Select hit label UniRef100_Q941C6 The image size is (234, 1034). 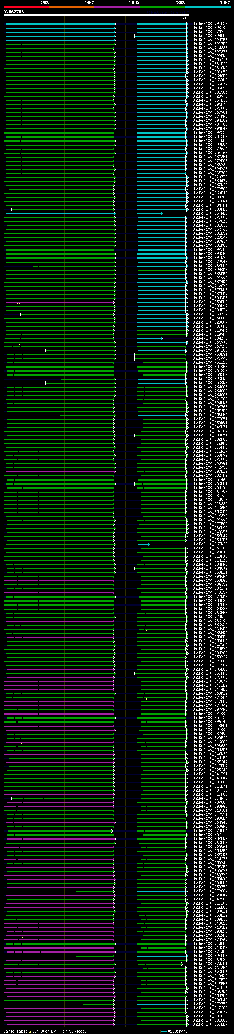(x=210, y=350)
